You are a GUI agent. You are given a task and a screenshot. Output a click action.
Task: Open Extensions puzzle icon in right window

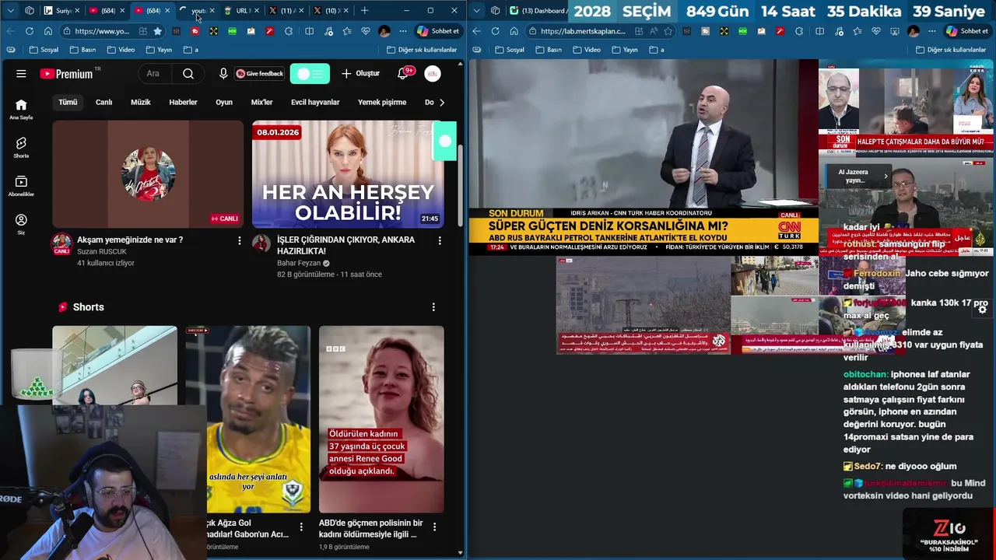click(x=799, y=31)
